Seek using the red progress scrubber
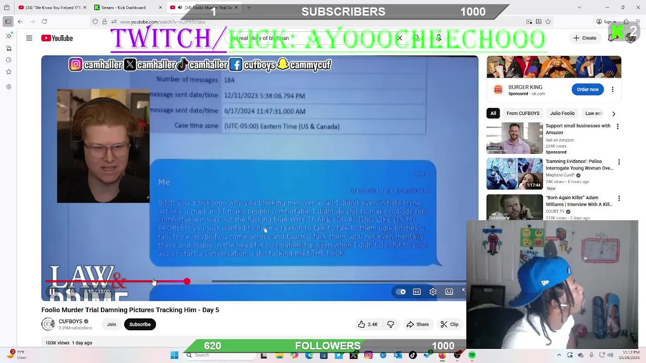The image size is (646, 363). click(x=187, y=281)
